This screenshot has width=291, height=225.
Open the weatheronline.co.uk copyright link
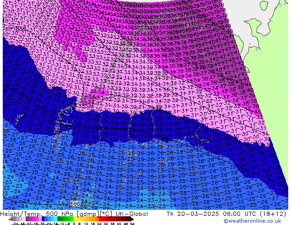click(x=252, y=221)
